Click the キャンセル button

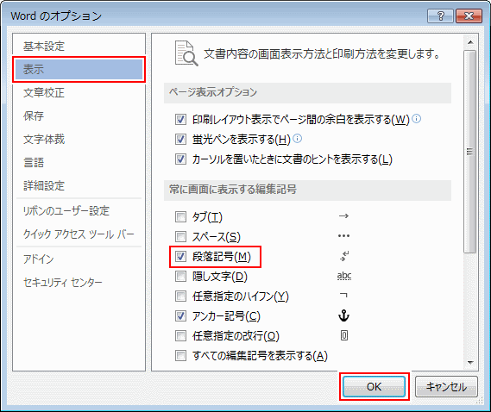tap(446, 387)
